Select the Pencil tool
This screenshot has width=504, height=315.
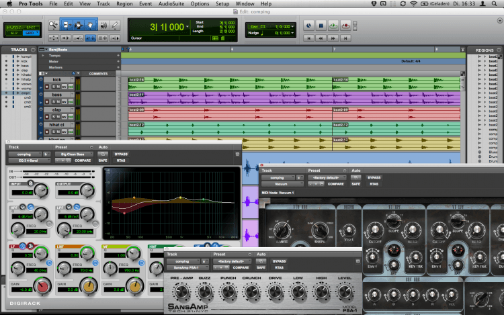pos(114,25)
